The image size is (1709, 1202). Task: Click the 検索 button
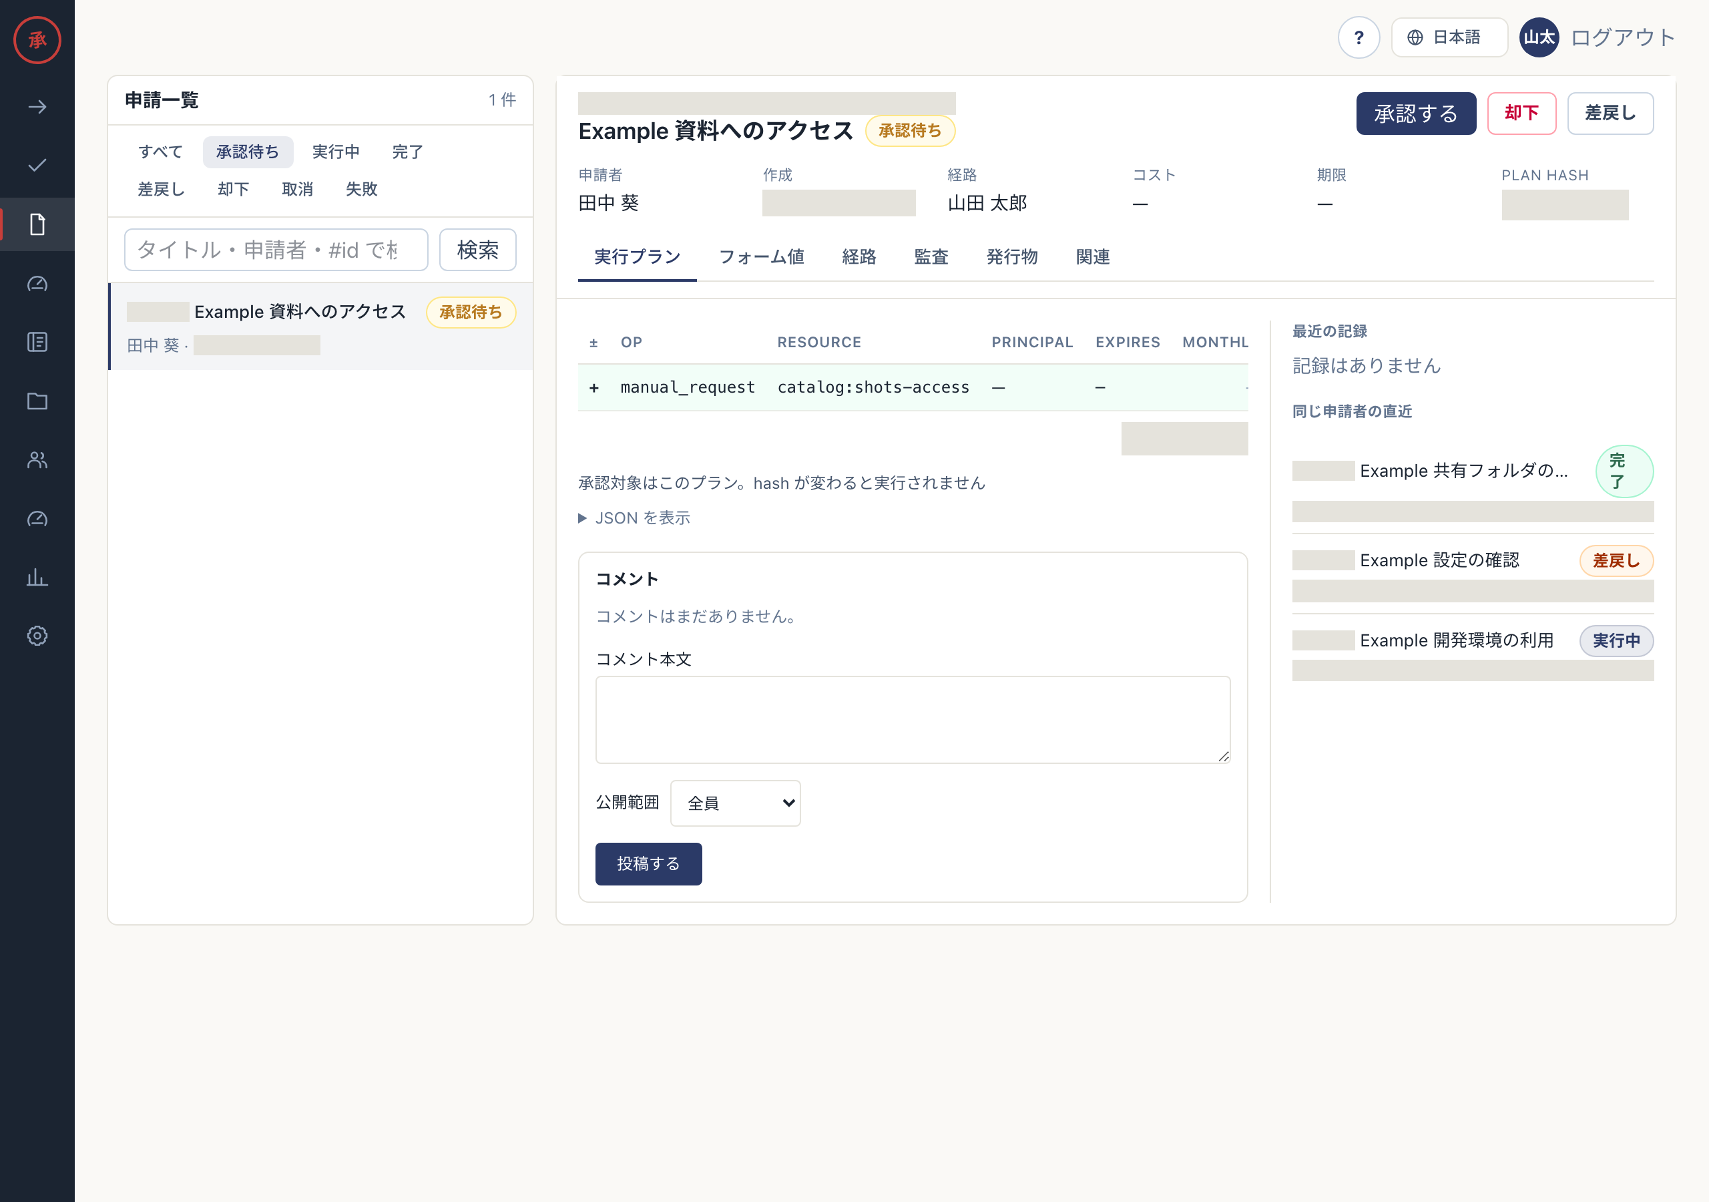tap(477, 250)
